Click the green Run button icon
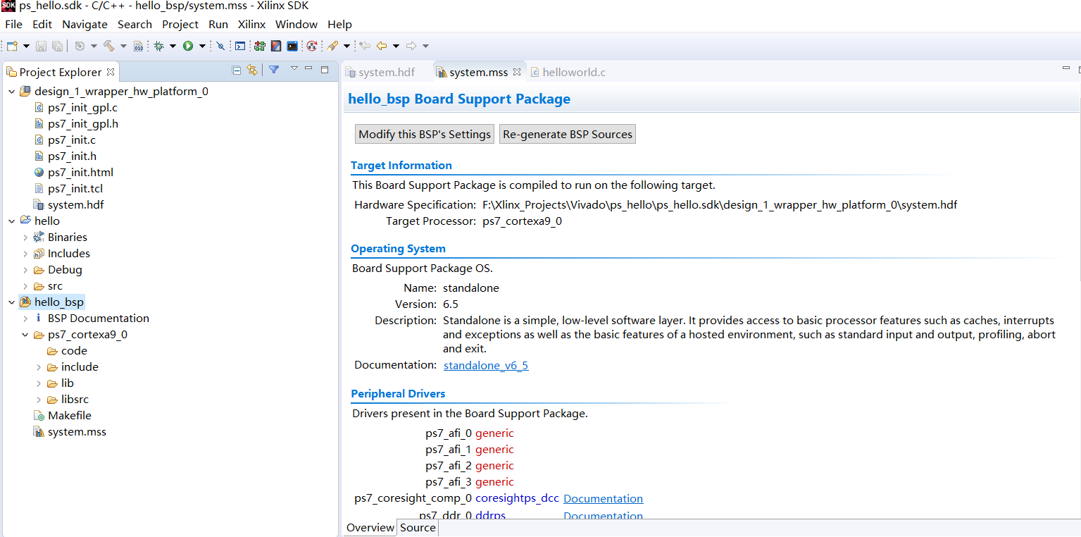 pyautogui.click(x=188, y=46)
